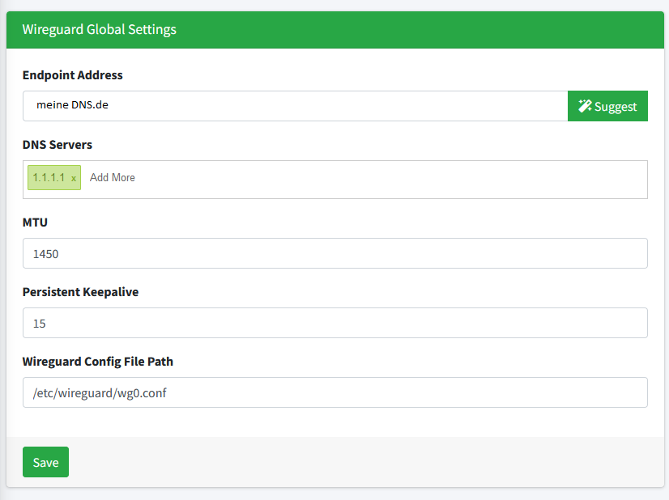
Task: Save the Wireguard global settings
Action: point(45,462)
